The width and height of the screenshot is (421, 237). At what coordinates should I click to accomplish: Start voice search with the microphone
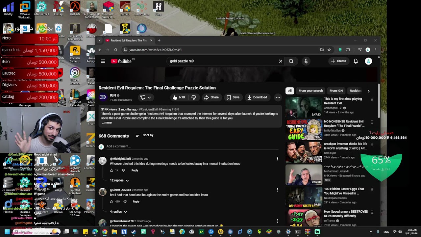(306, 61)
